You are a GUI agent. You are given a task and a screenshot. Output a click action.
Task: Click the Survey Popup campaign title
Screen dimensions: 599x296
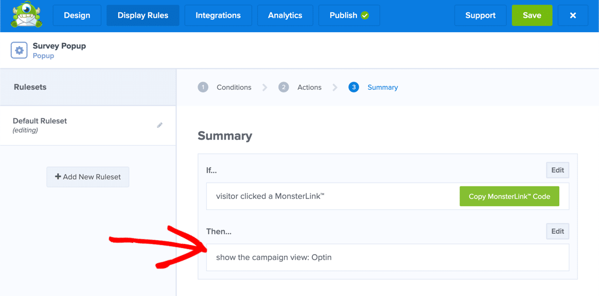[59, 46]
